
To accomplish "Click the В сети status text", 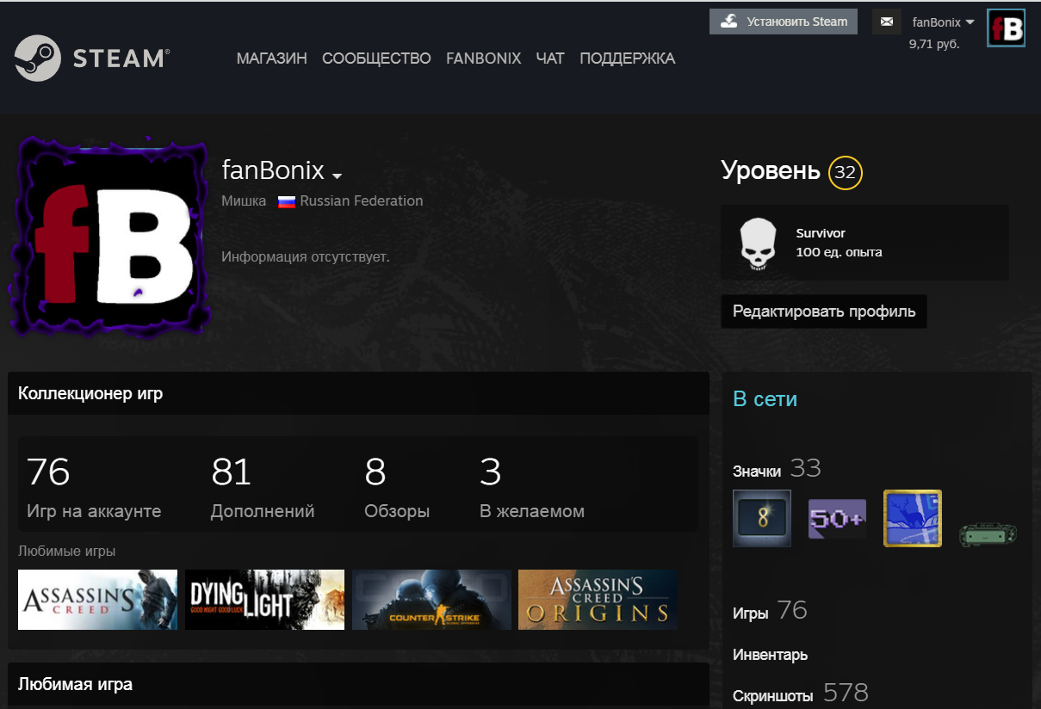I will point(765,399).
